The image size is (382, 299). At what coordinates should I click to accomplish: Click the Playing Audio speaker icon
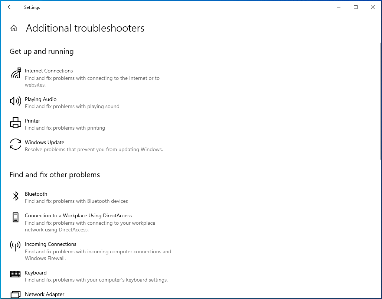16,101
